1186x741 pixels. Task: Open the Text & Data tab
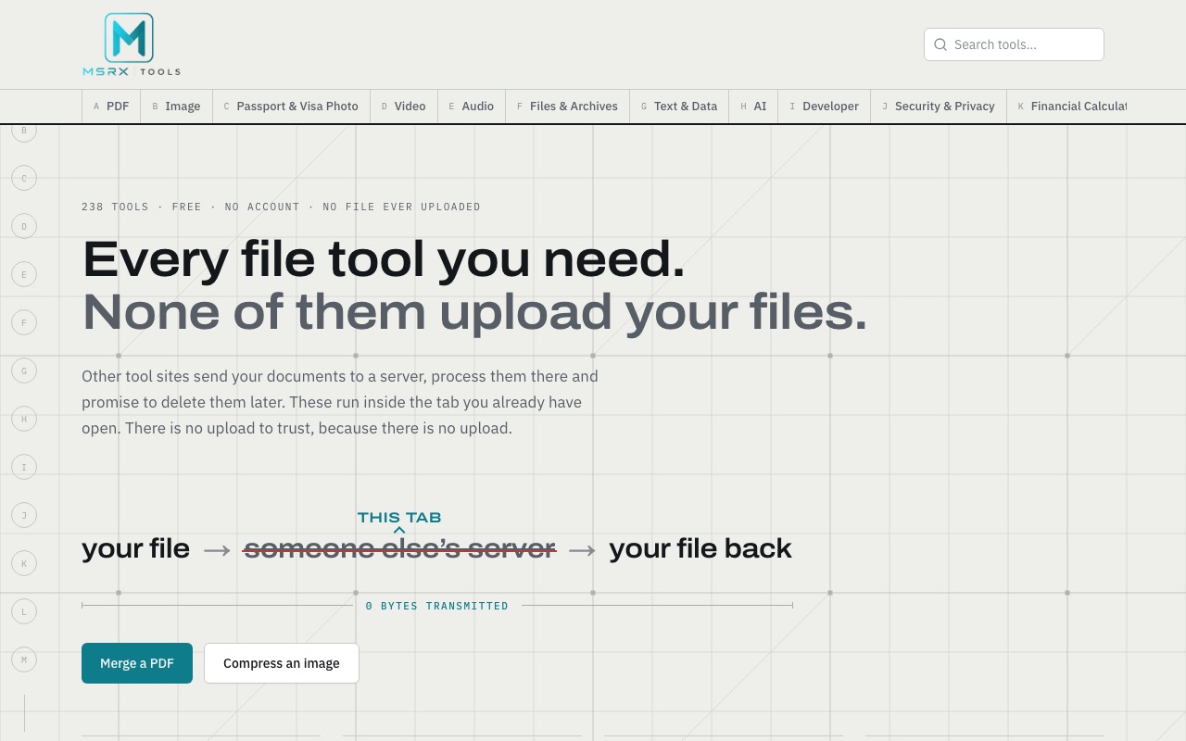tap(679, 107)
